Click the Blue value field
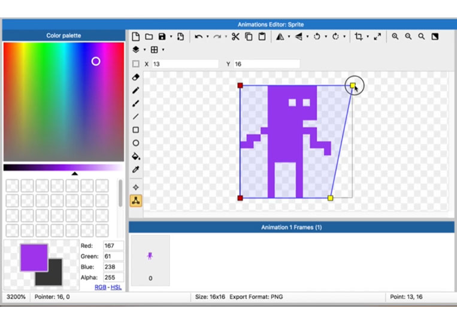The width and height of the screenshot is (457, 324). [x=113, y=267]
